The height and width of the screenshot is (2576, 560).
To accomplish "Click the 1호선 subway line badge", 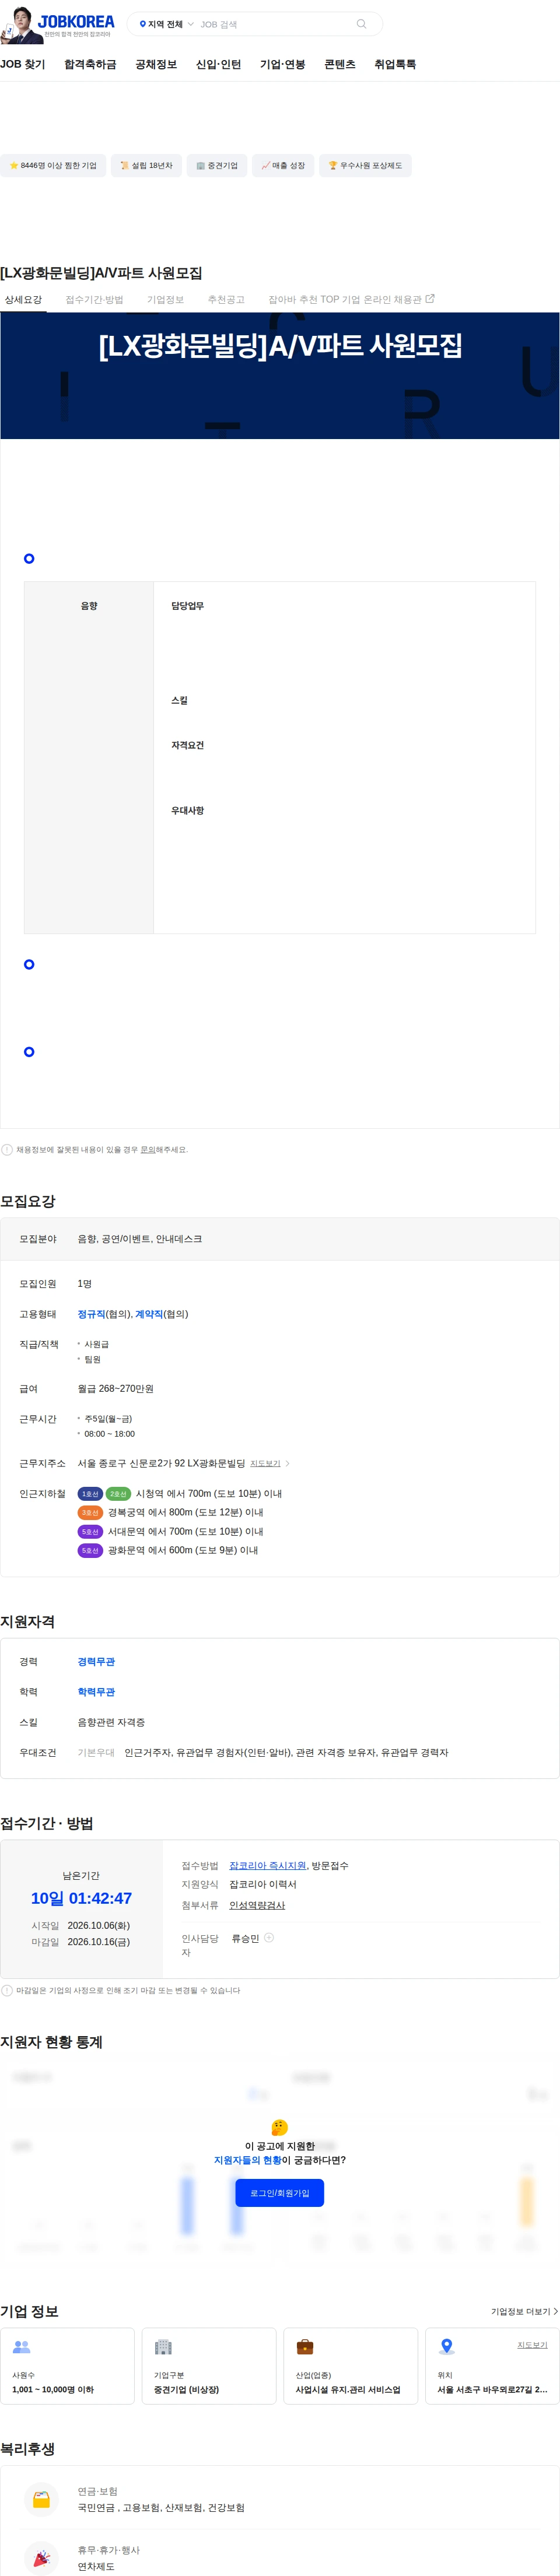I will (90, 1494).
